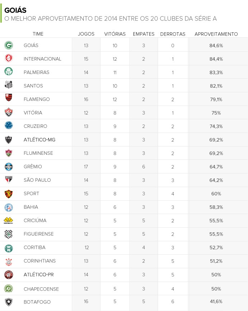
Task: Select the APROVEITAMENTO column header
Action: click(x=216, y=34)
